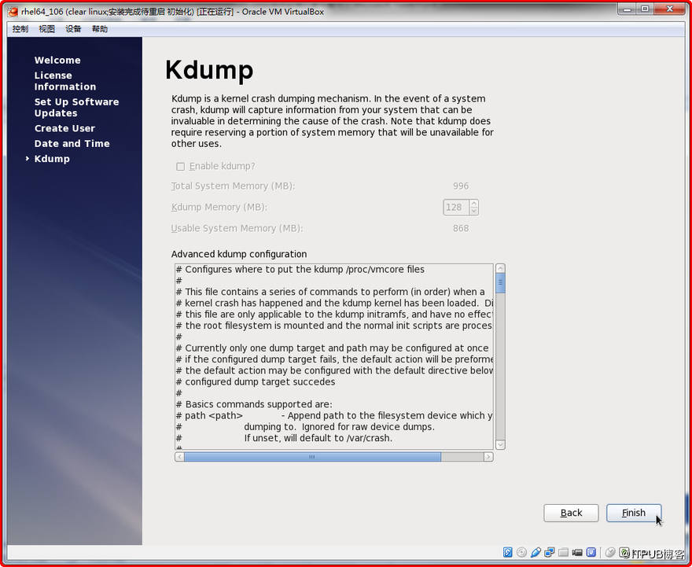
Task: Click the video capture icon in status bar
Action: point(579,551)
